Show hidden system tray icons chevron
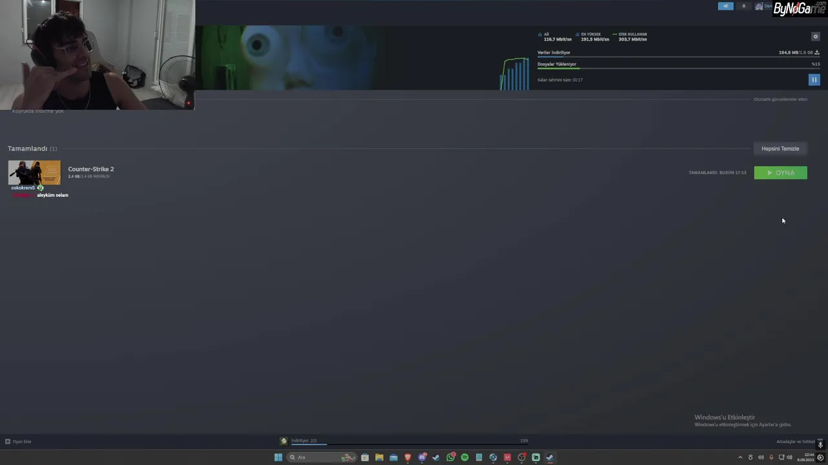 point(740,457)
